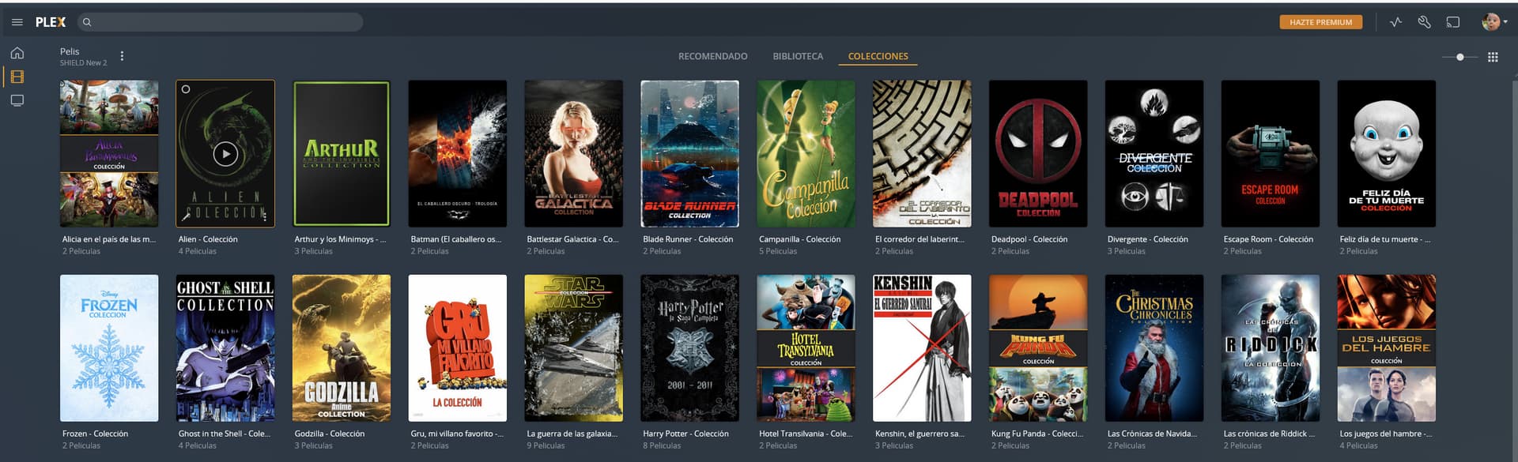Click the 'Alien - Colección' title link

(208, 239)
